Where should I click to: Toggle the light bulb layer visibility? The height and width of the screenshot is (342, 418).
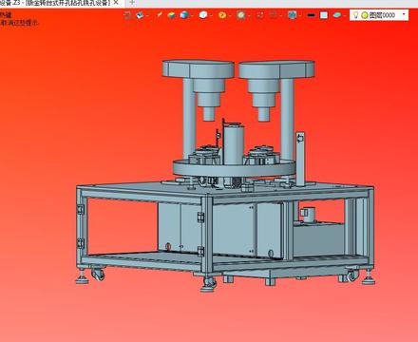(x=355, y=15)
